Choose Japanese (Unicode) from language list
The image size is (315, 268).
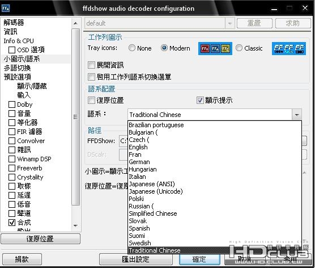[x=215, y=191]
